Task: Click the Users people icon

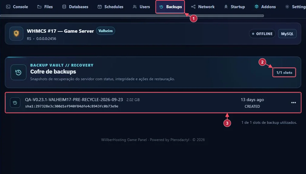Action: coord(135,7)
